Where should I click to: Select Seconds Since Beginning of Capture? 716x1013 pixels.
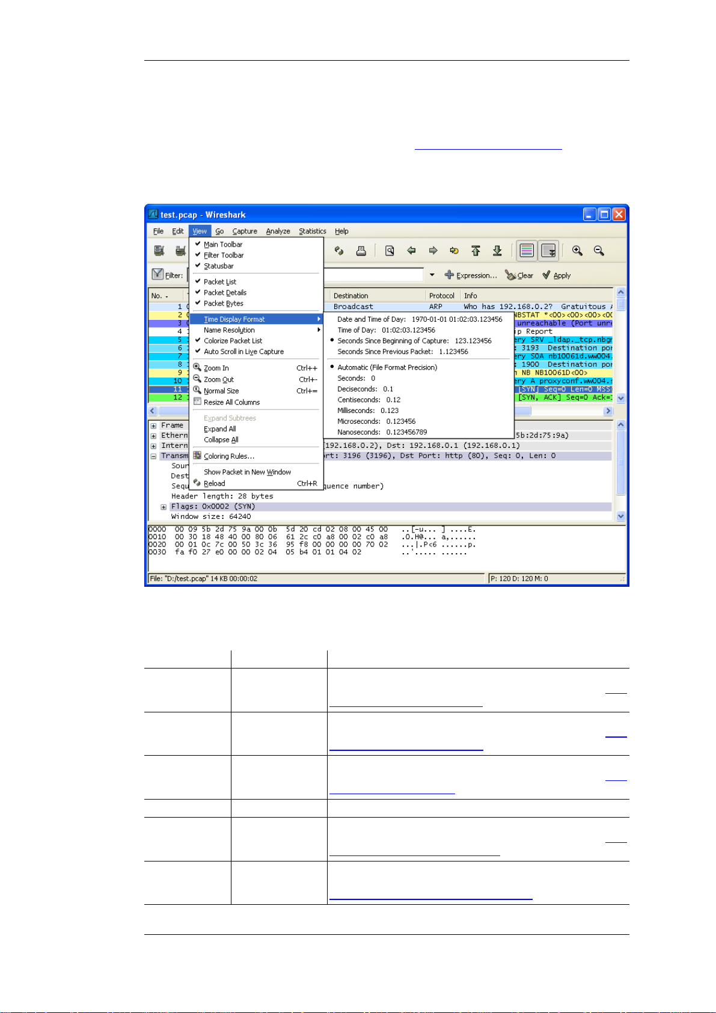tap(418, 340)
